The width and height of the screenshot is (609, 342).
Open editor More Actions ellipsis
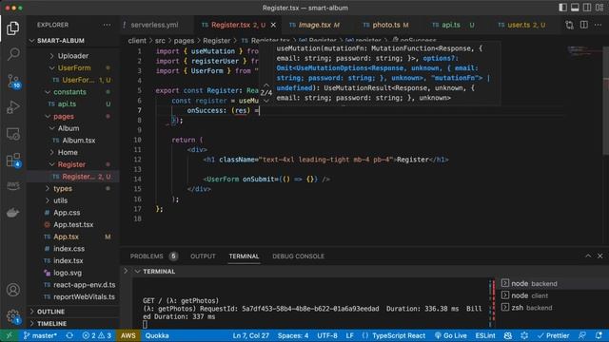click(x=599, y=25)
